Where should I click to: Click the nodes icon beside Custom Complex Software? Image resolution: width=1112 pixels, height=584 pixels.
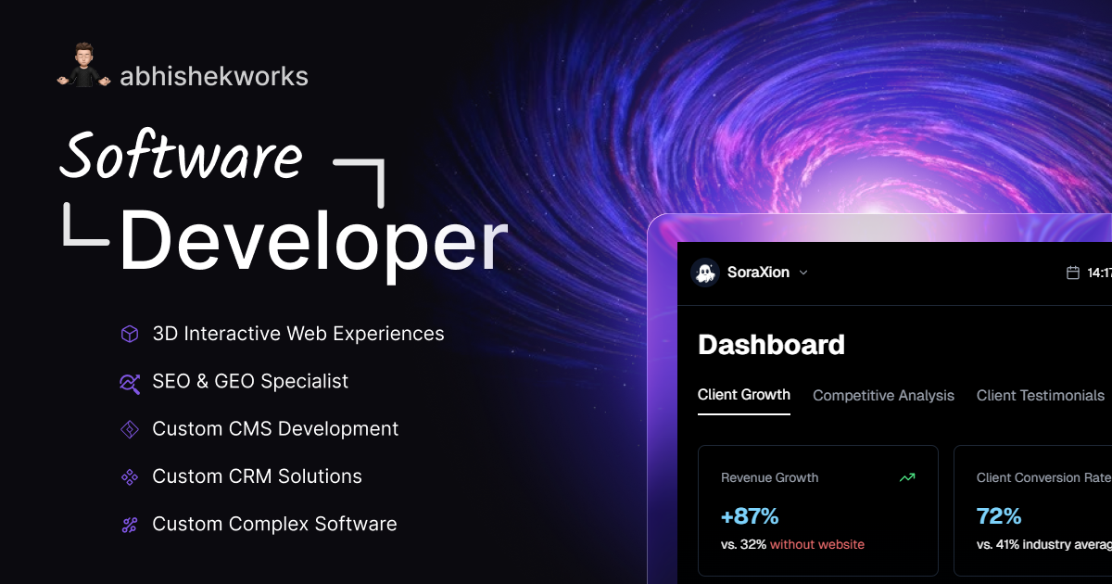[130, 525]
